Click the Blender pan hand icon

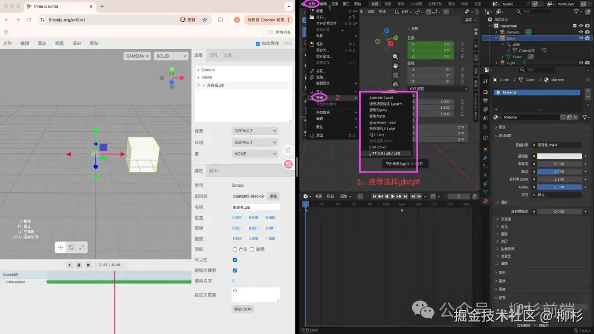tap(395, 66)
